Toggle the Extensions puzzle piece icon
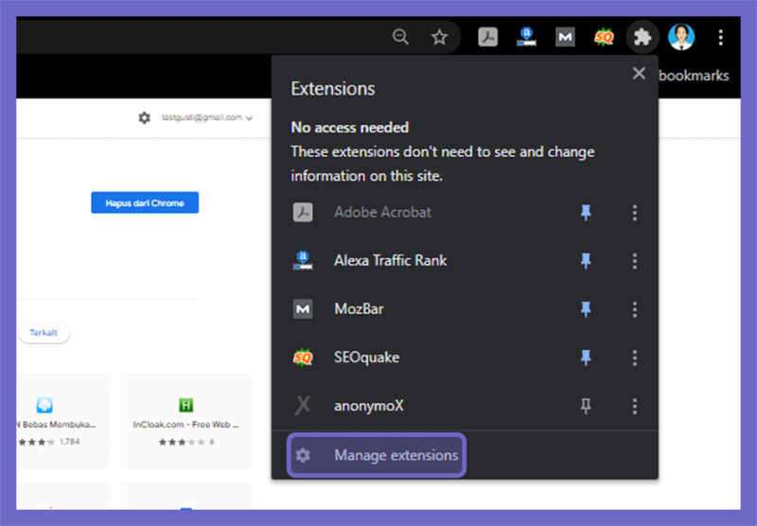Viewport: 757px width, 526px height. click(643, 37)
